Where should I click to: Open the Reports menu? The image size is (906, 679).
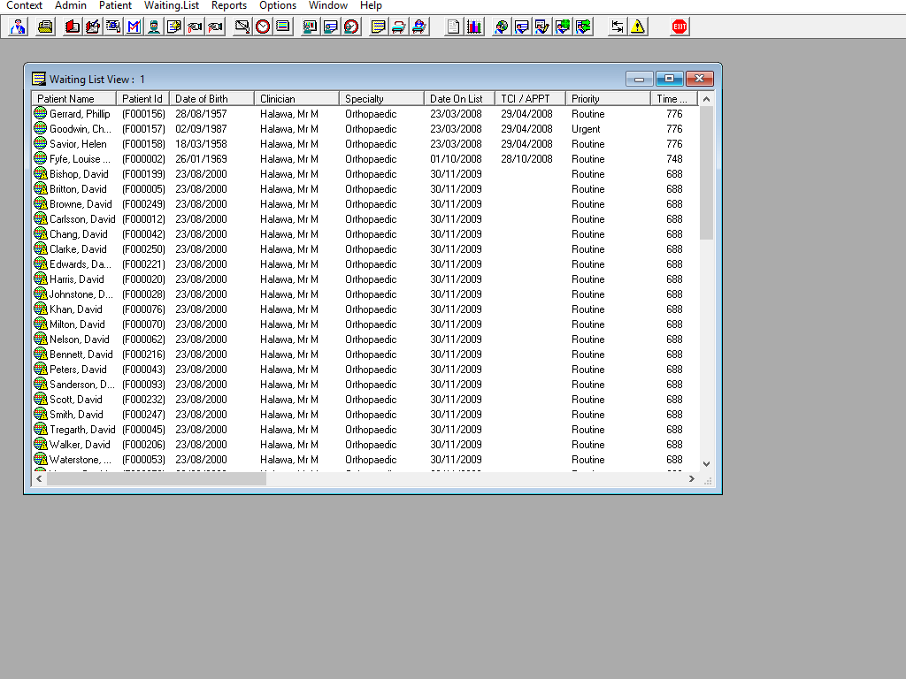(x=229, y=5)
